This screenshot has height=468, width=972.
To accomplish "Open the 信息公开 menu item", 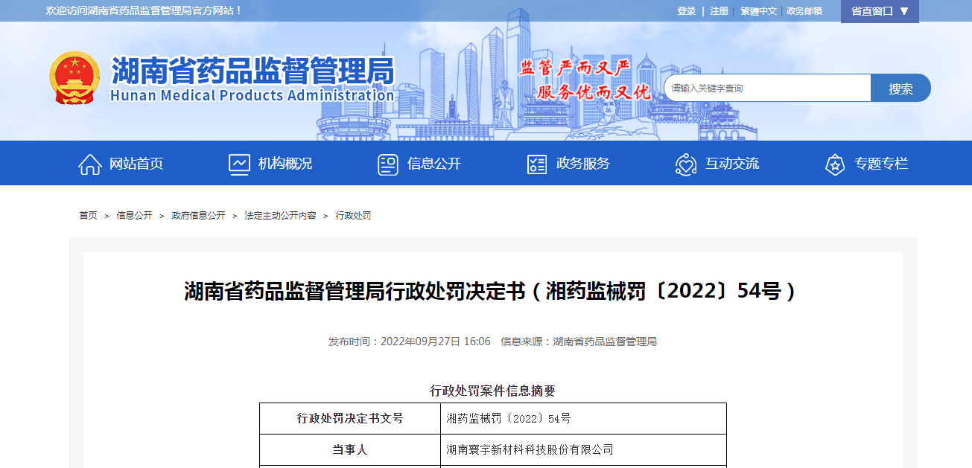I will 434,164.
